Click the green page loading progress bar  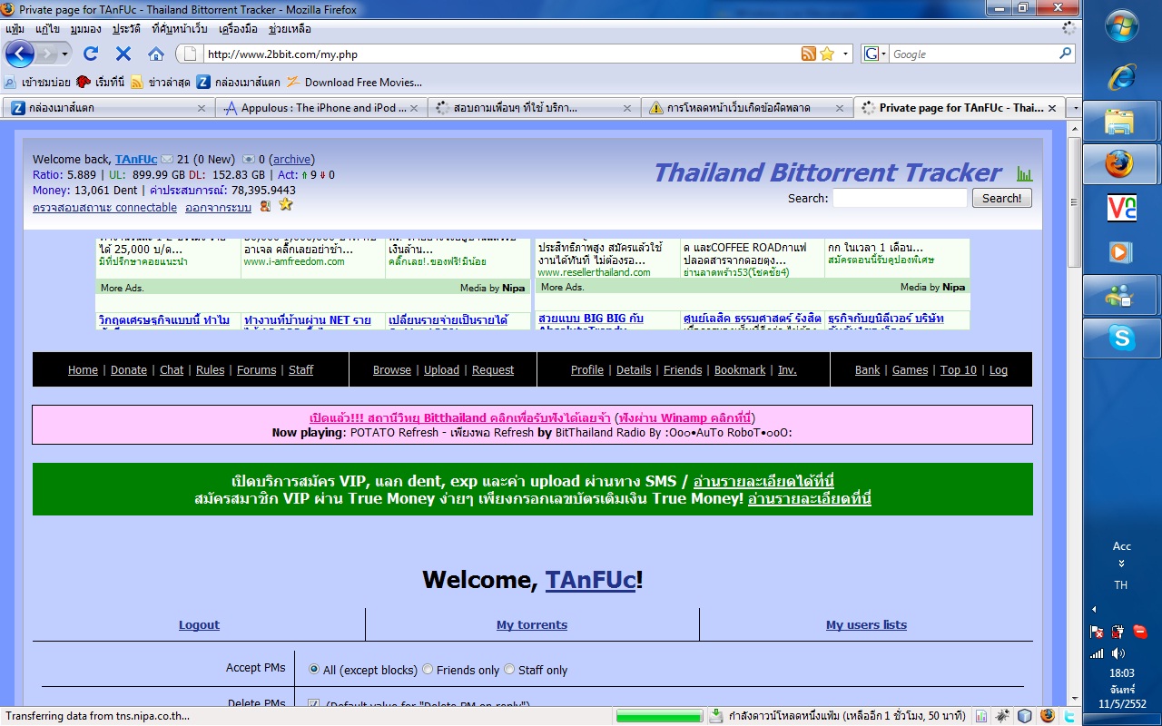pyautogui.click(x=660, y=716)
